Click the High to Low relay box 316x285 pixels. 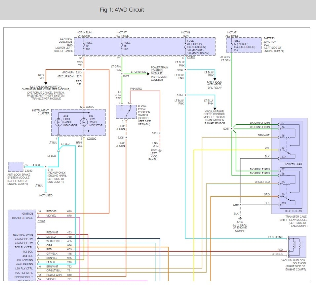(291, 188)
